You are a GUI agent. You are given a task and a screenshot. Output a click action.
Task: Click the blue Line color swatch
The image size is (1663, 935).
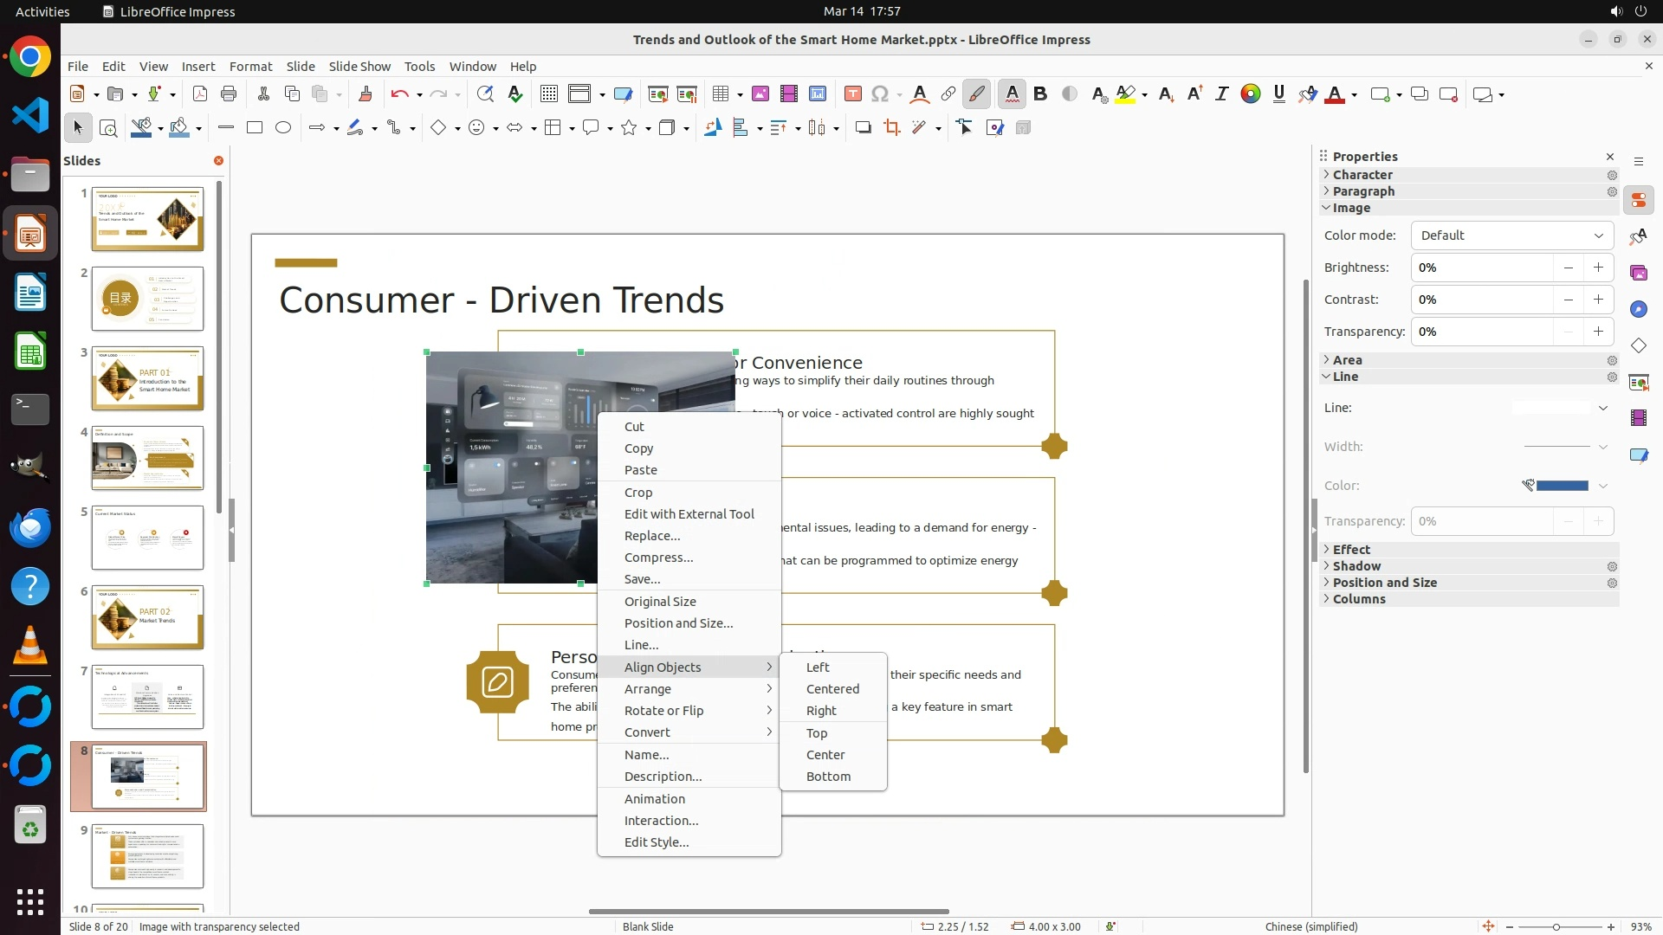pyautogui.click(x=1562, y=486)
